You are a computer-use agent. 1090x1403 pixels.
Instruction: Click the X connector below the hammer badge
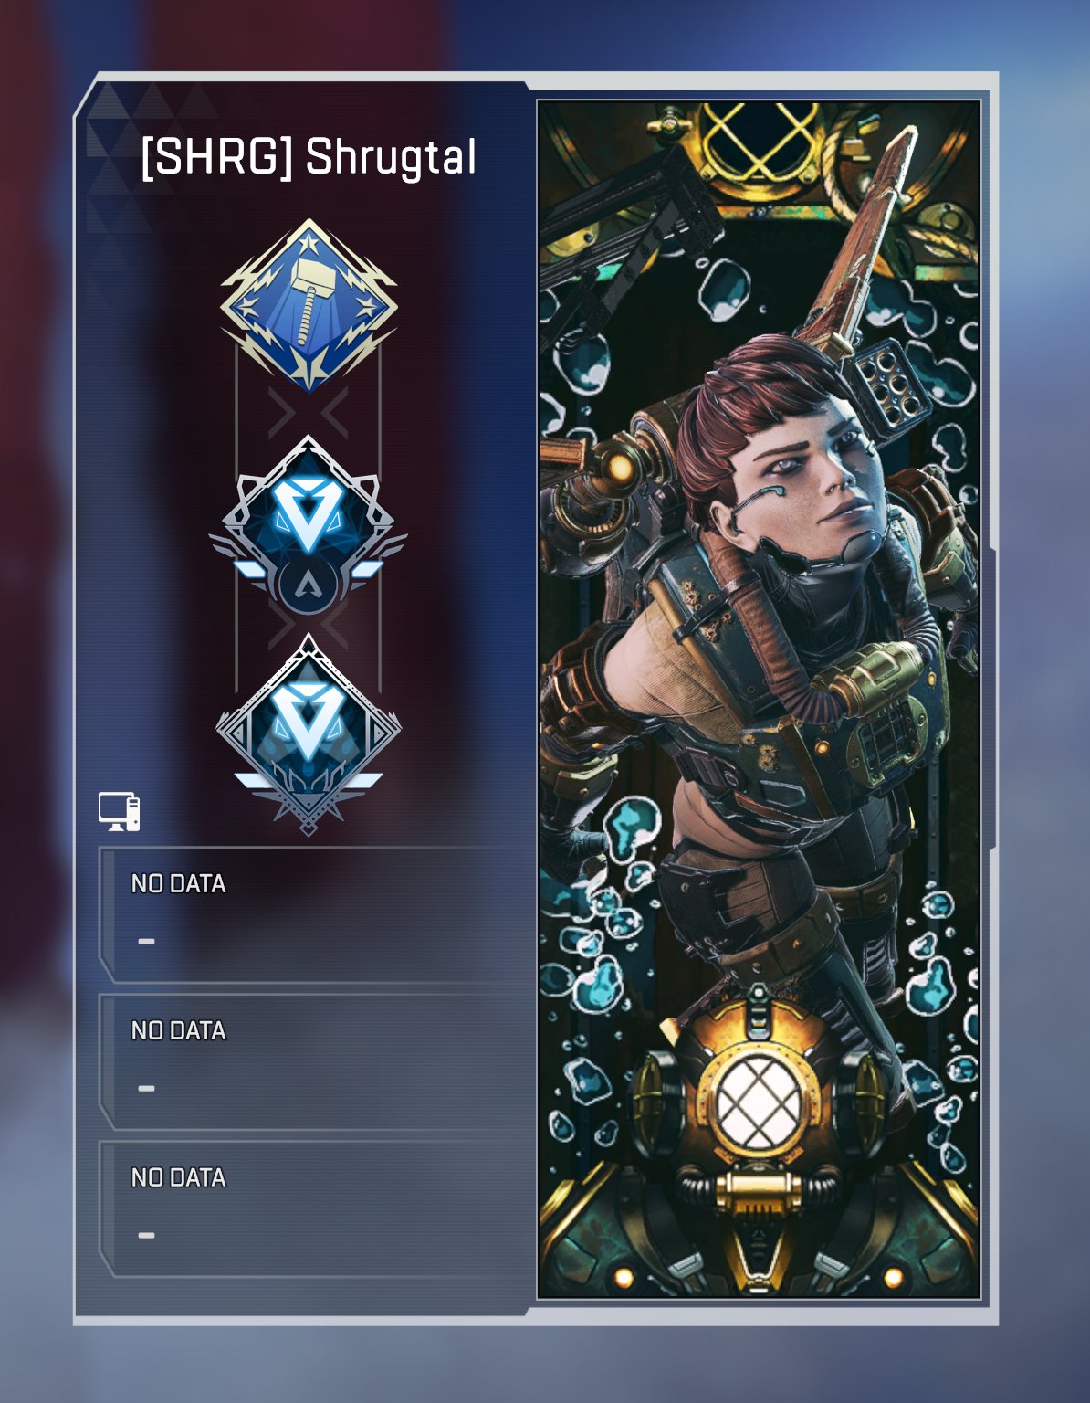coord(309,413)
